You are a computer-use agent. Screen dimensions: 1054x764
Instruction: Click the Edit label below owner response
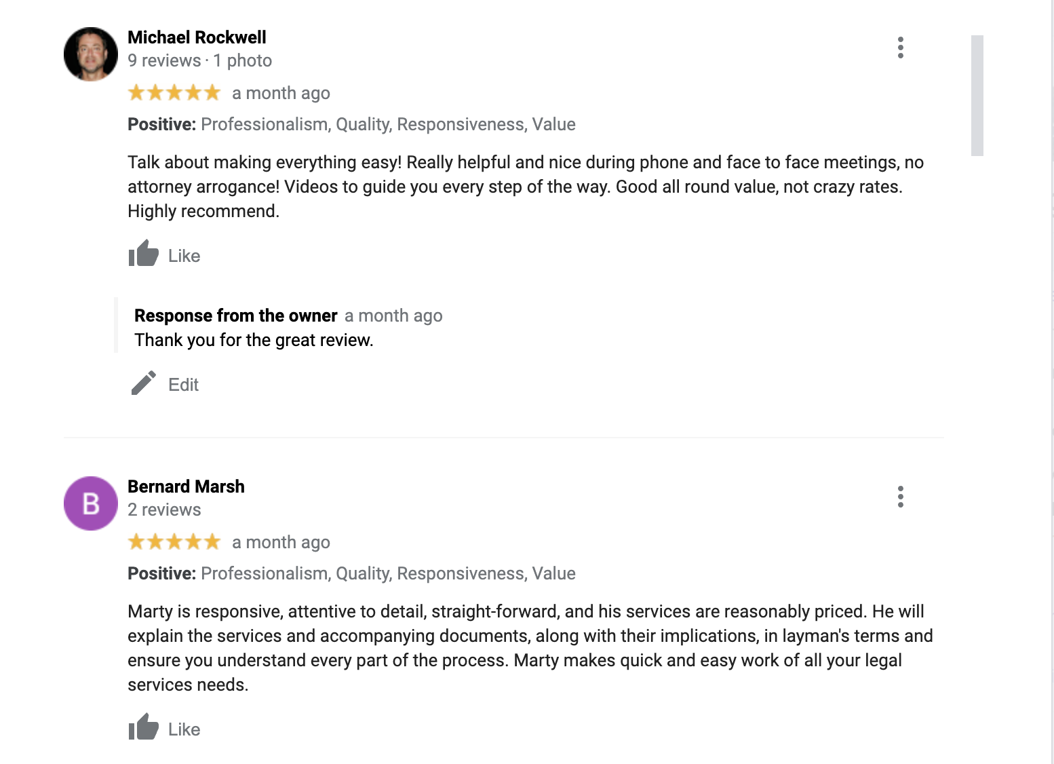click(183, 385)
